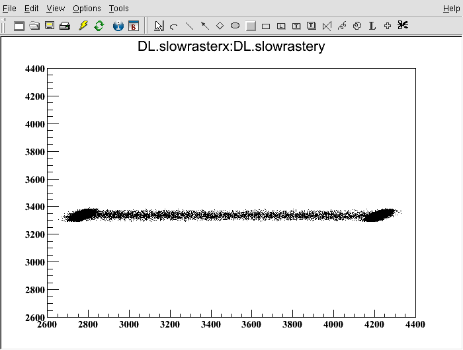
Task: Click the y-axis label 4400
Action: pyautogui.click(x=35, y=69)
